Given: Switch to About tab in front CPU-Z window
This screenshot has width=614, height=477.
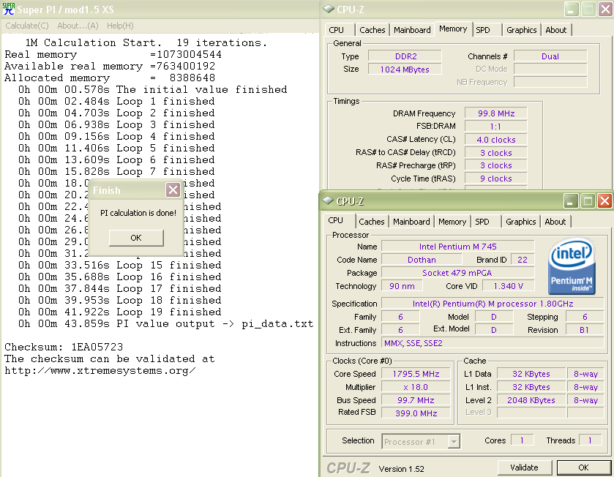Looking at the screenshot, I should (555, 222).
